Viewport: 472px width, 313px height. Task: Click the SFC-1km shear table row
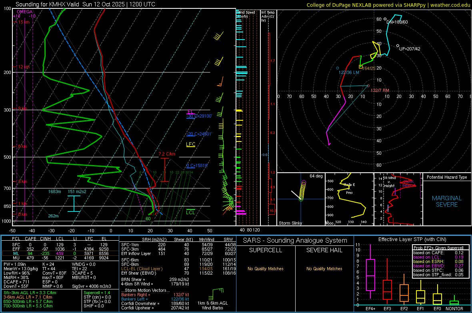click(178, 245)
